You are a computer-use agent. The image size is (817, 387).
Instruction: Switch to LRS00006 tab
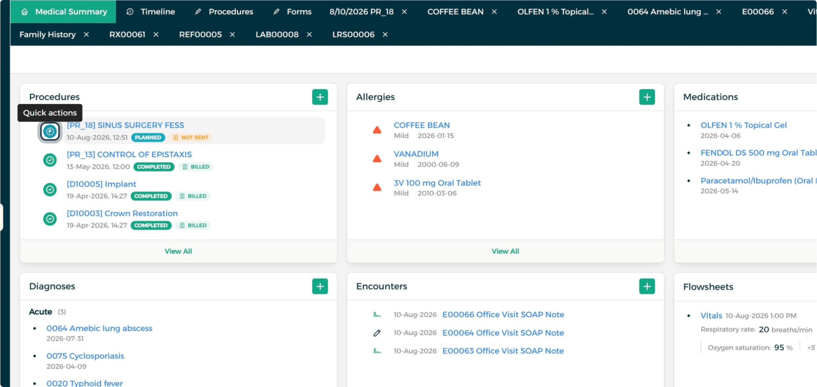tap(353, 34)
